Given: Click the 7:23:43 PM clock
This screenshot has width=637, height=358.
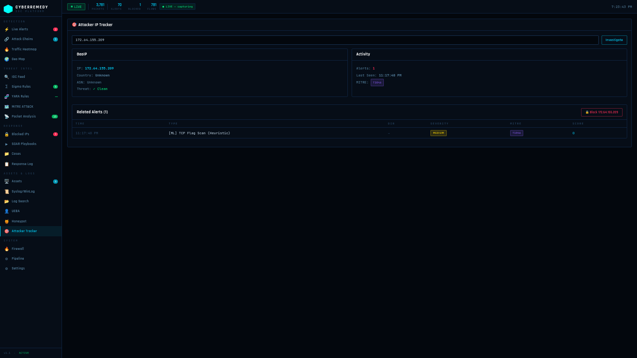Looking at the screenshot, I should (x=622, y=7).
